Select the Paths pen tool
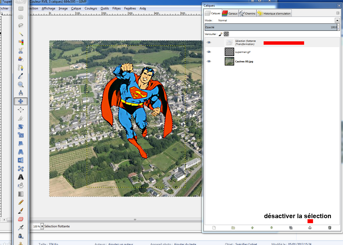343x245 pixels. (x=21, y=68)
